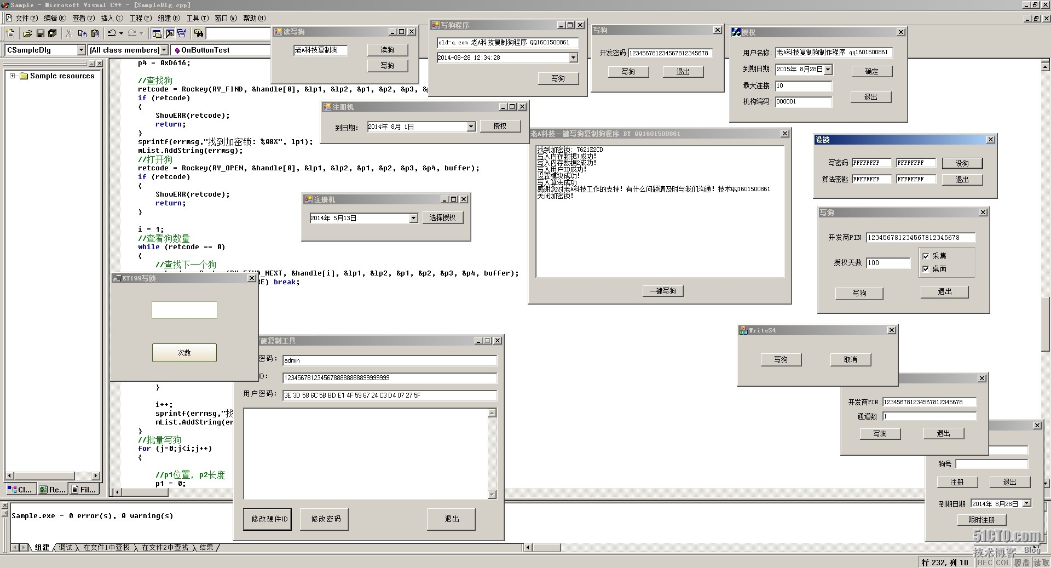Switch to the FileView tab icon
Screen dimensions: 1051x568
(75, 489)
